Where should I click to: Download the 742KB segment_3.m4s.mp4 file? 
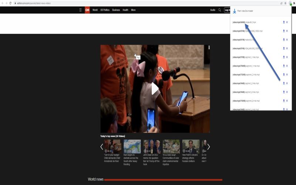tap(284, 101)
